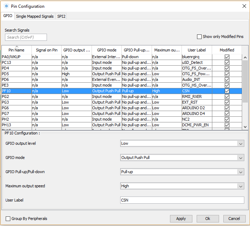The width and height of the screenshot is (250, 226).
Task: Close the Pin Configuration dialog
Action: pos(244,6)
